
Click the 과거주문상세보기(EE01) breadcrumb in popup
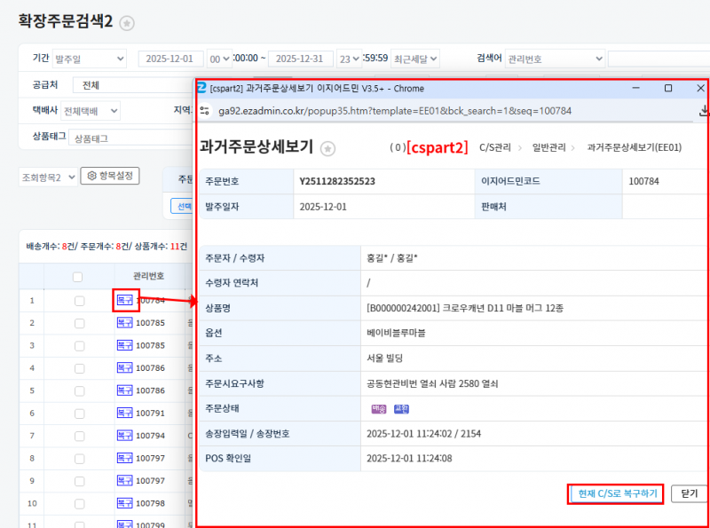(634, 147)
